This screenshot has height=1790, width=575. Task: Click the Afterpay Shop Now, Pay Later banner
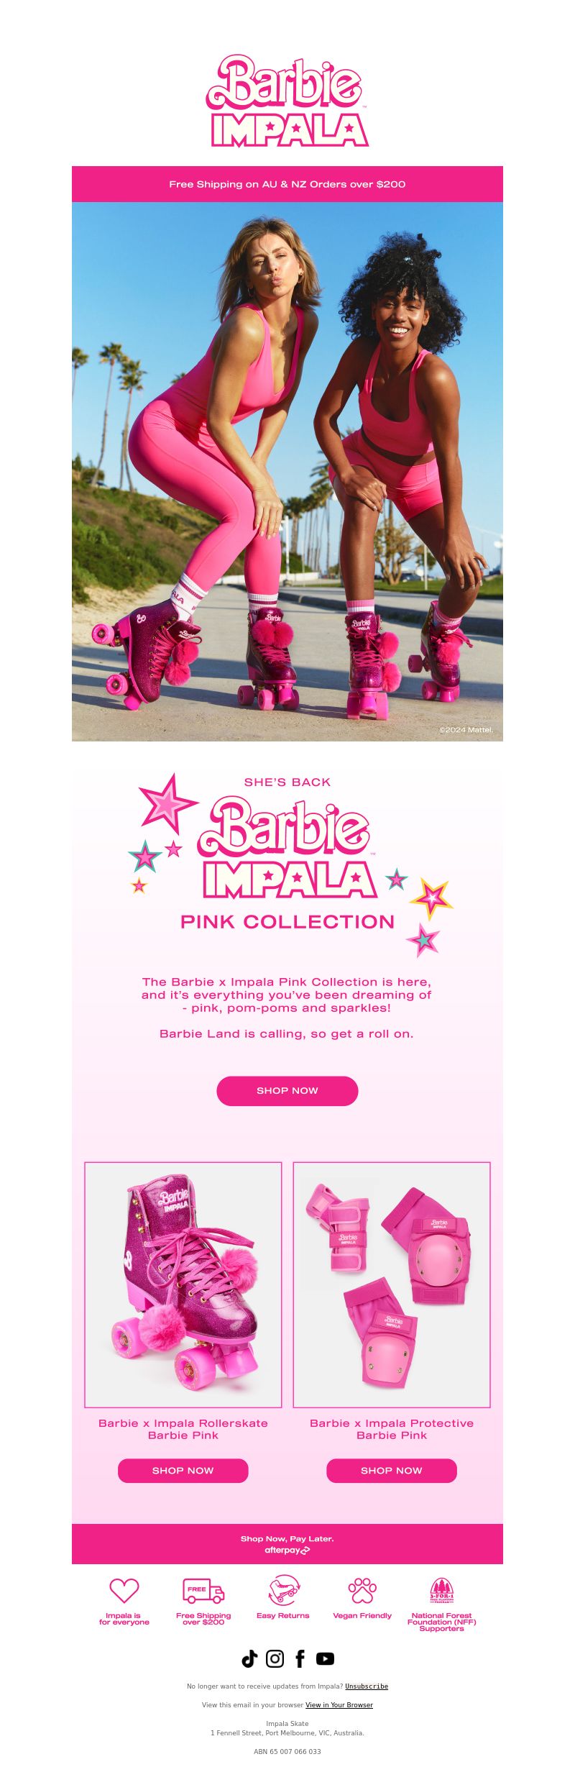(287, 1544)
